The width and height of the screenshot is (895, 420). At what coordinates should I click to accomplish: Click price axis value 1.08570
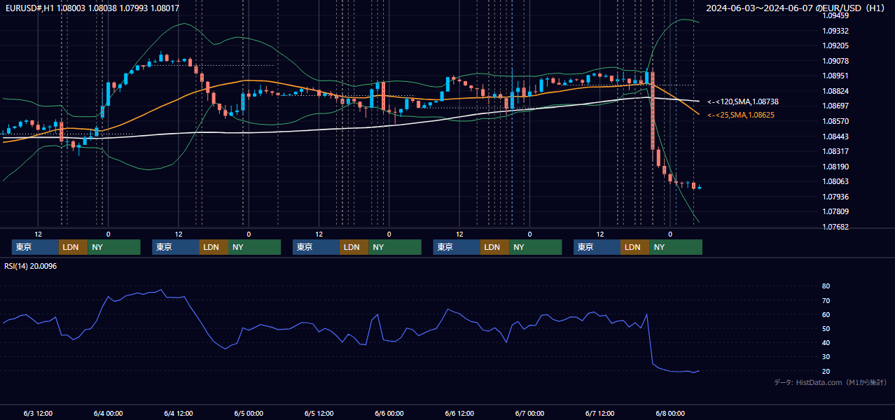(835, 121)
